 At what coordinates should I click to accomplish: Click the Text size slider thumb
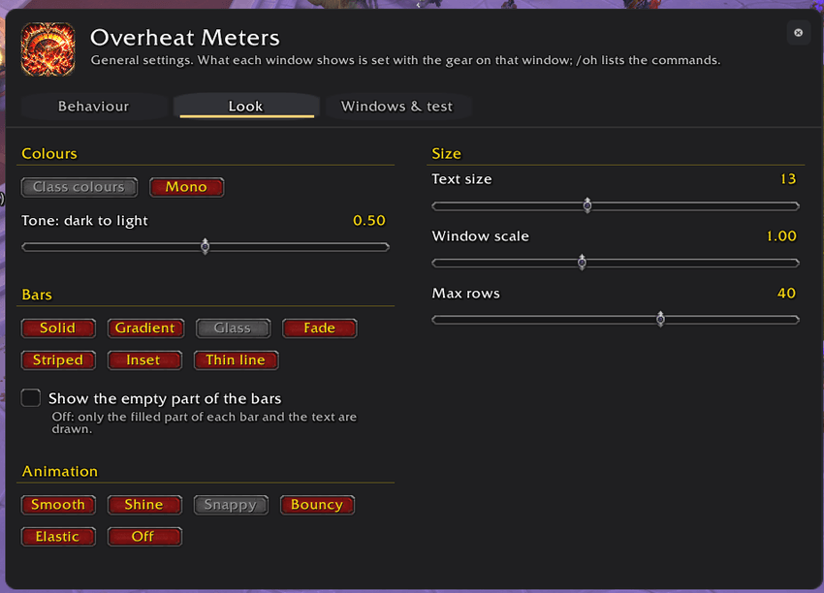pyautogui.click(x=587, y=205)
